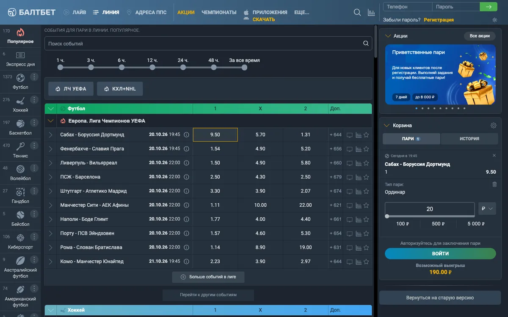Click the ЛЧ УЕФА quick filter button

point(71,89)
